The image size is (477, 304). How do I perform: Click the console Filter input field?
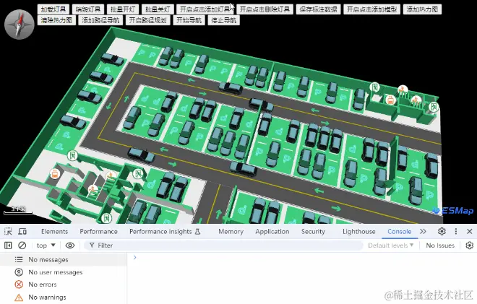(223, 246)
